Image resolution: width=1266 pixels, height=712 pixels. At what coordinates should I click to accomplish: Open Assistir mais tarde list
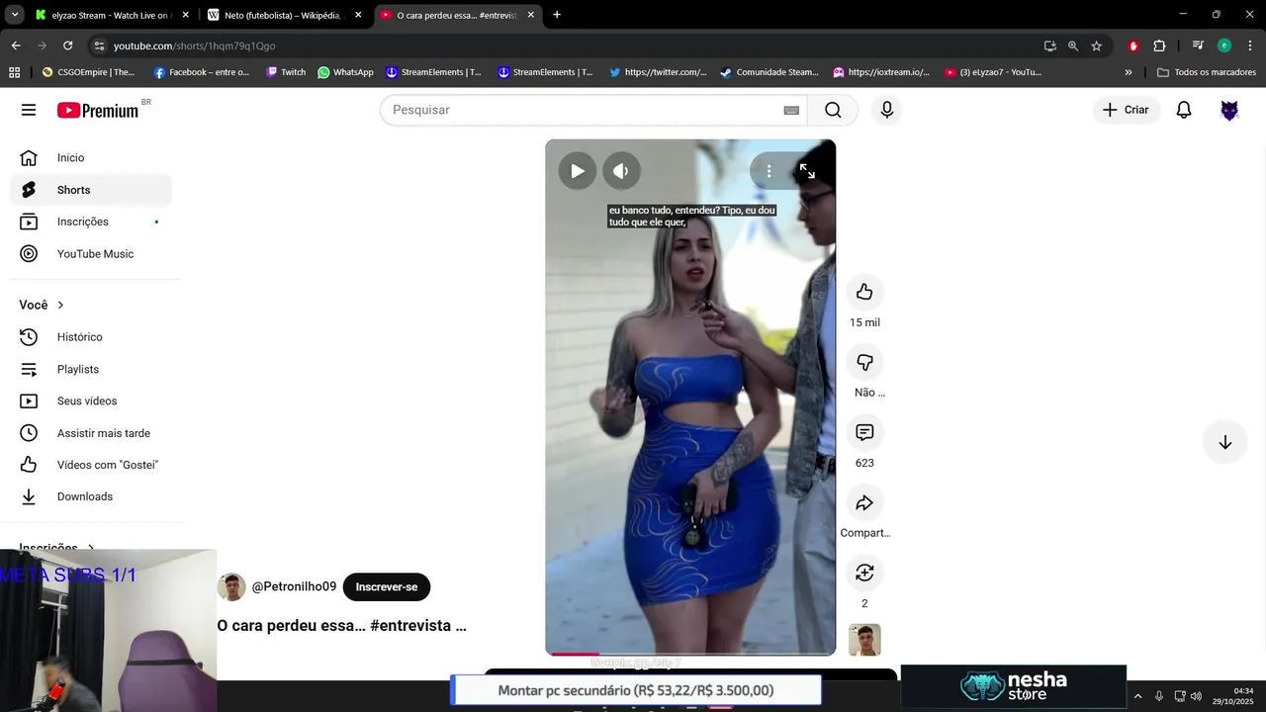click(91, 433)
